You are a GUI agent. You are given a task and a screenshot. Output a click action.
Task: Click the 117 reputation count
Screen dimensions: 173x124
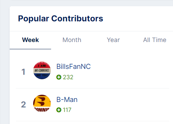(x=67, y=110)
